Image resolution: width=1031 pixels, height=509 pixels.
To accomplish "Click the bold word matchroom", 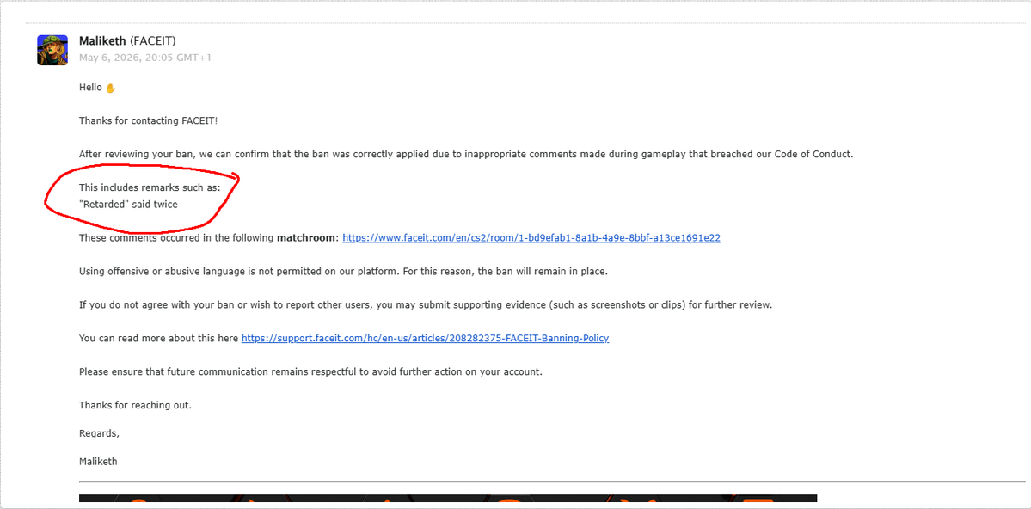I will pyautogui.click(x=306, y=238).
